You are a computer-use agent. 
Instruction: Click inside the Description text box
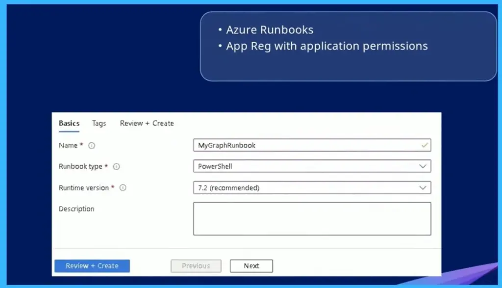pyautogui.click(x=312, y=218)
